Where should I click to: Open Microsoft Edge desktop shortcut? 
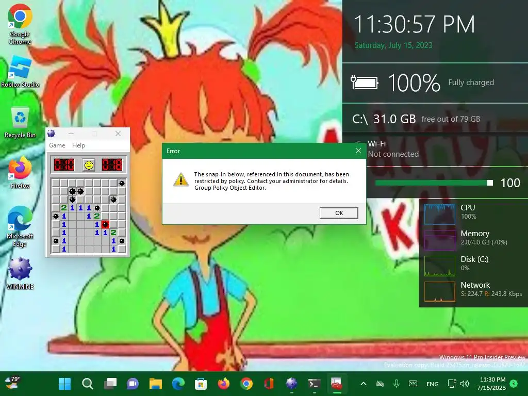click(x=20, y=227)
